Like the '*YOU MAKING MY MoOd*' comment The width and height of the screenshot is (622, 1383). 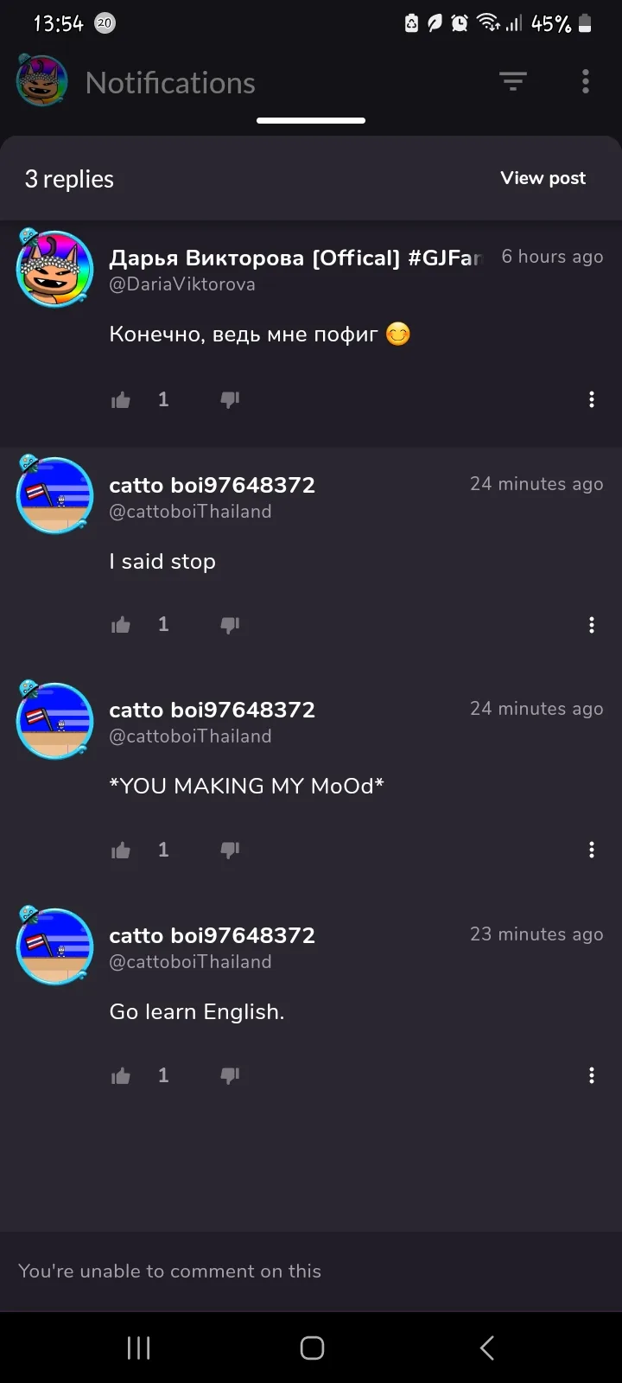[x=121, y=851]
